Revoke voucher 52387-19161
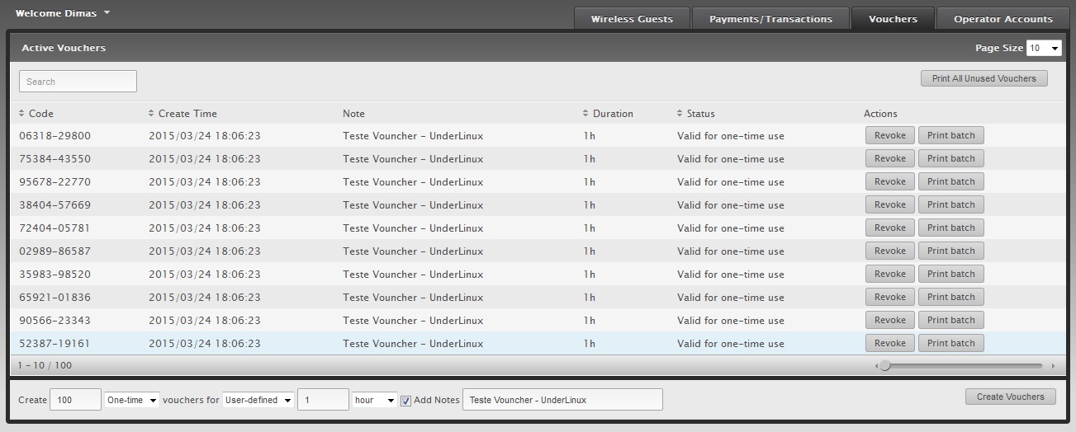Image resolution: width=1076 pixels, height=432 pixels. 890,343
